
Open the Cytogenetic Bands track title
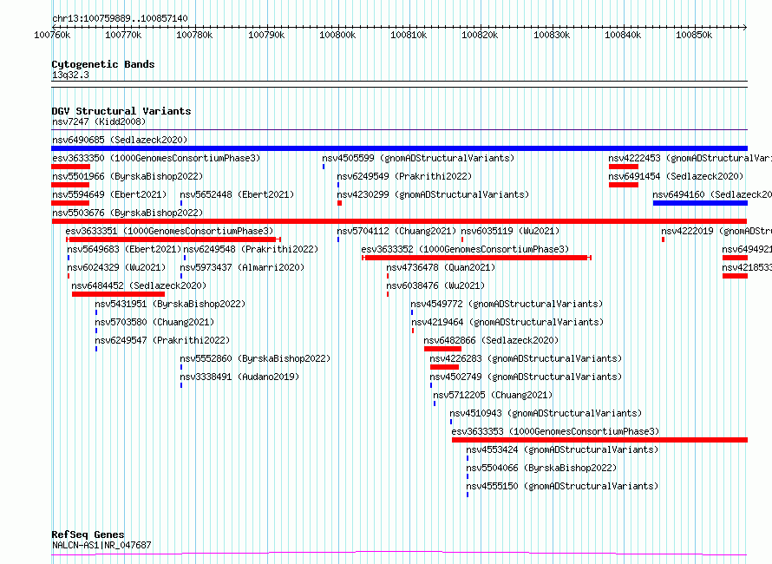(x=103, y=64)
